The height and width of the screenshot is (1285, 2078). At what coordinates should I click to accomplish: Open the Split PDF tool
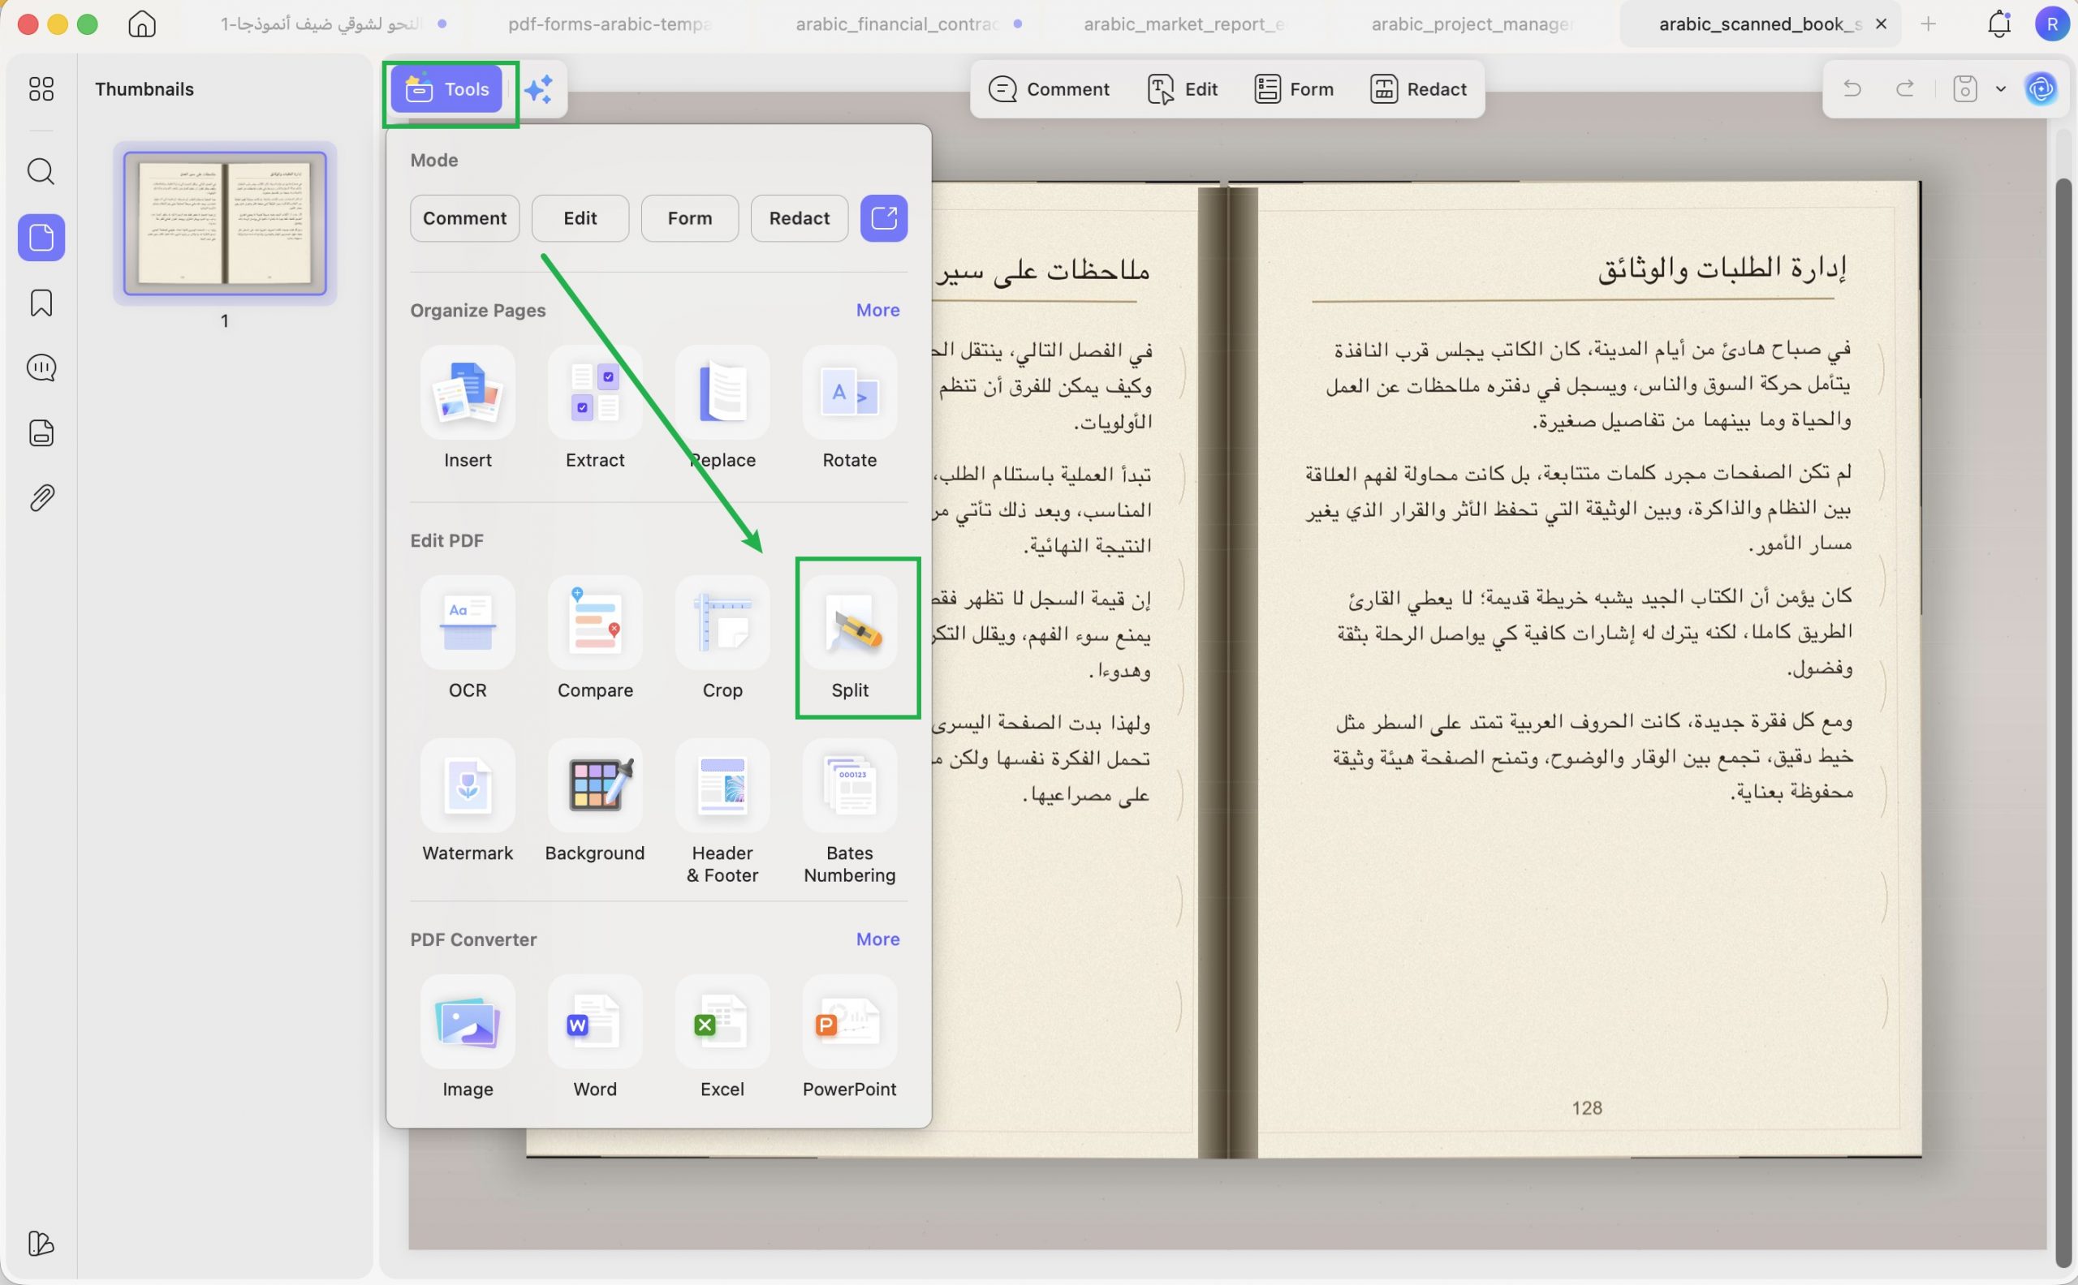(849, 638)
